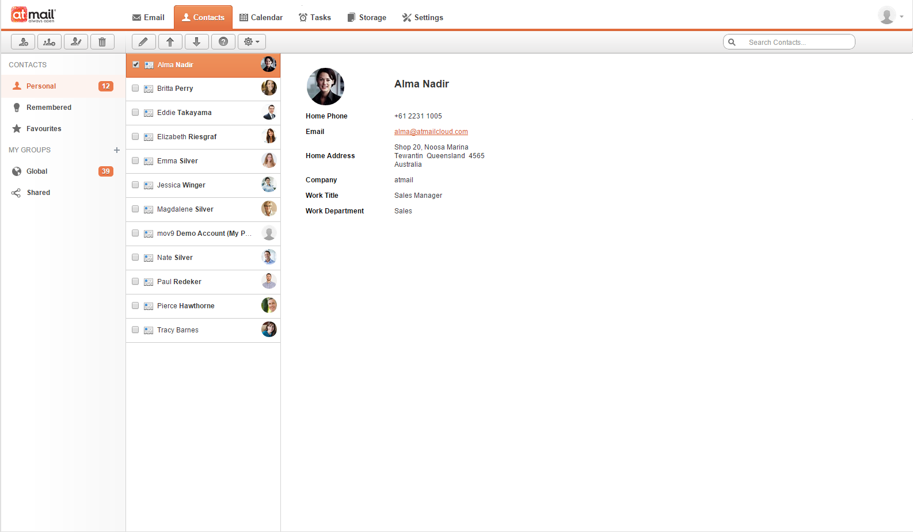This screenshot has width=913, height=532.
Task: Create a new contact group
Action: 50,41
